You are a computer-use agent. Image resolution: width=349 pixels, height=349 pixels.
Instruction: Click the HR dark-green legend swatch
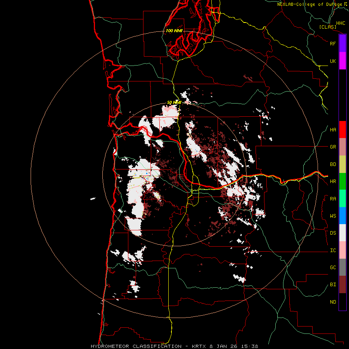point(342,181)
